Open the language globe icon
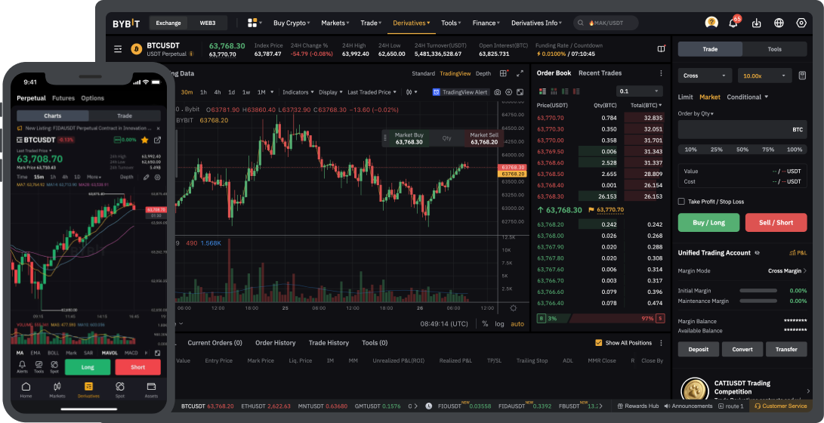 779,23
